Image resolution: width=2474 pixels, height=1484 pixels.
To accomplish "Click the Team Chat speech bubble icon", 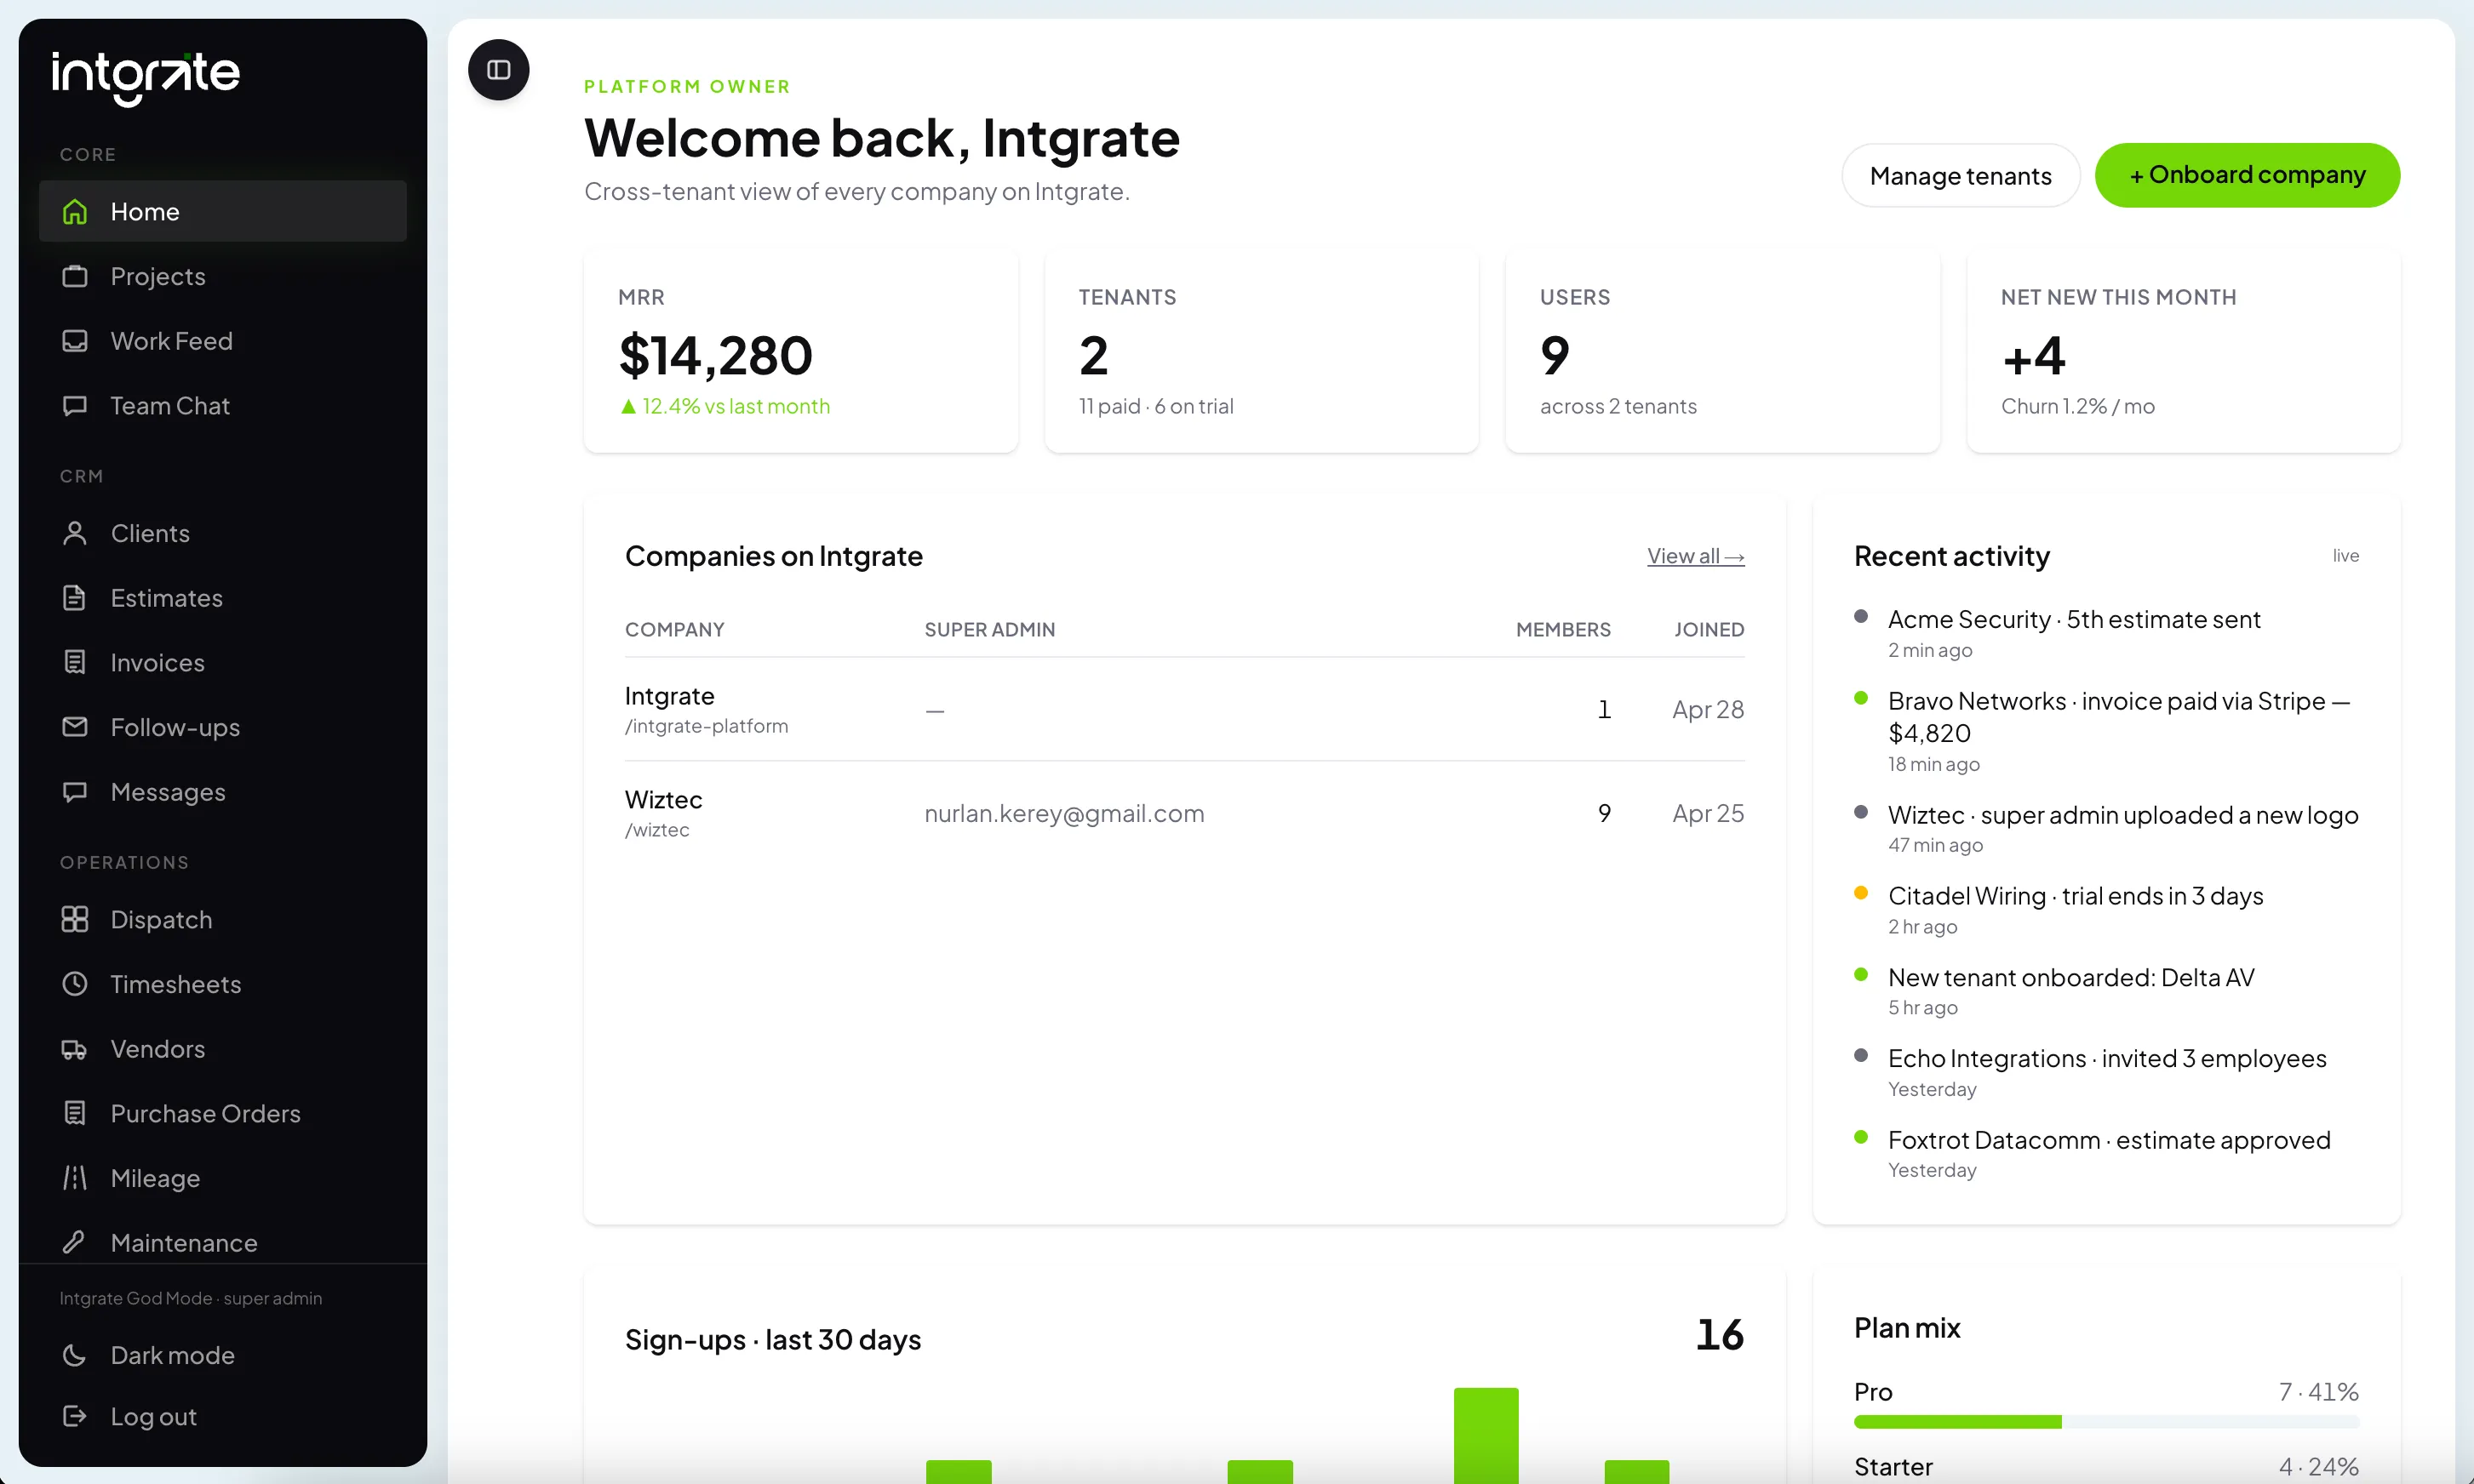I will pyautogui.click(x=75, y=405).
